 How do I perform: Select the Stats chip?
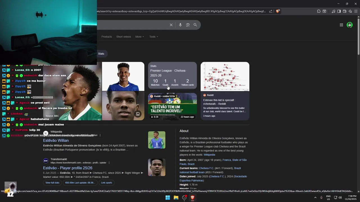tap(101, 54)
